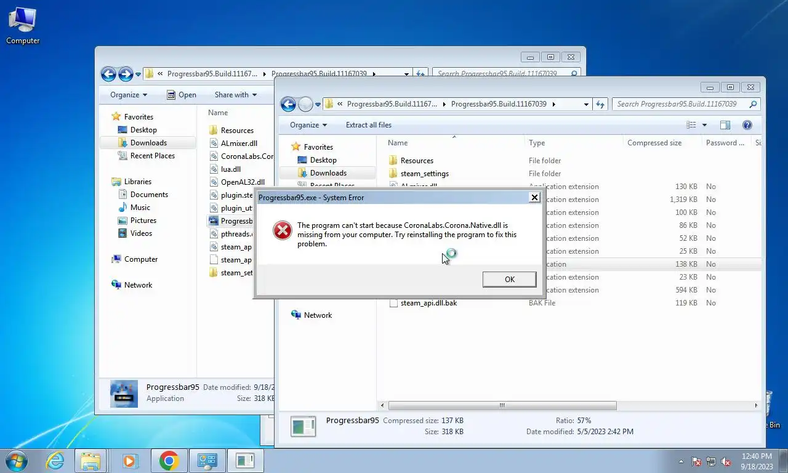This screenshot has width=788, height=473.
Task: Open Share with menu in rear window
Action: click(236, 95)
